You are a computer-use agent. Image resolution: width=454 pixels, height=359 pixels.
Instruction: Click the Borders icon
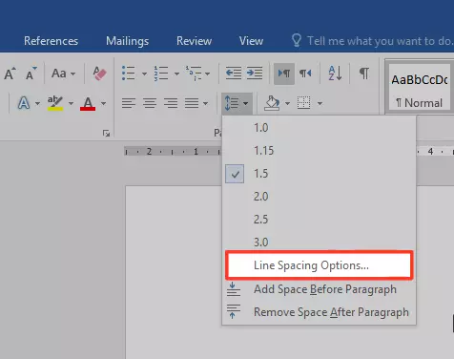303,103
